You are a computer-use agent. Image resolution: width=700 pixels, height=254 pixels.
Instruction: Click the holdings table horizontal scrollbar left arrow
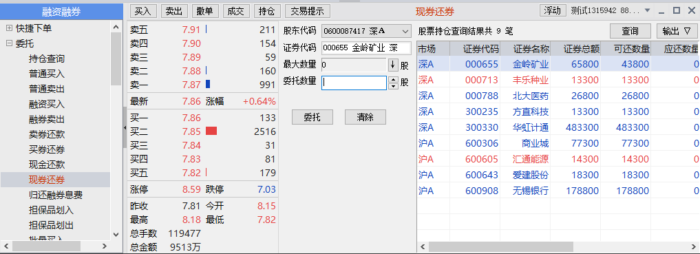tap(423, 246)
